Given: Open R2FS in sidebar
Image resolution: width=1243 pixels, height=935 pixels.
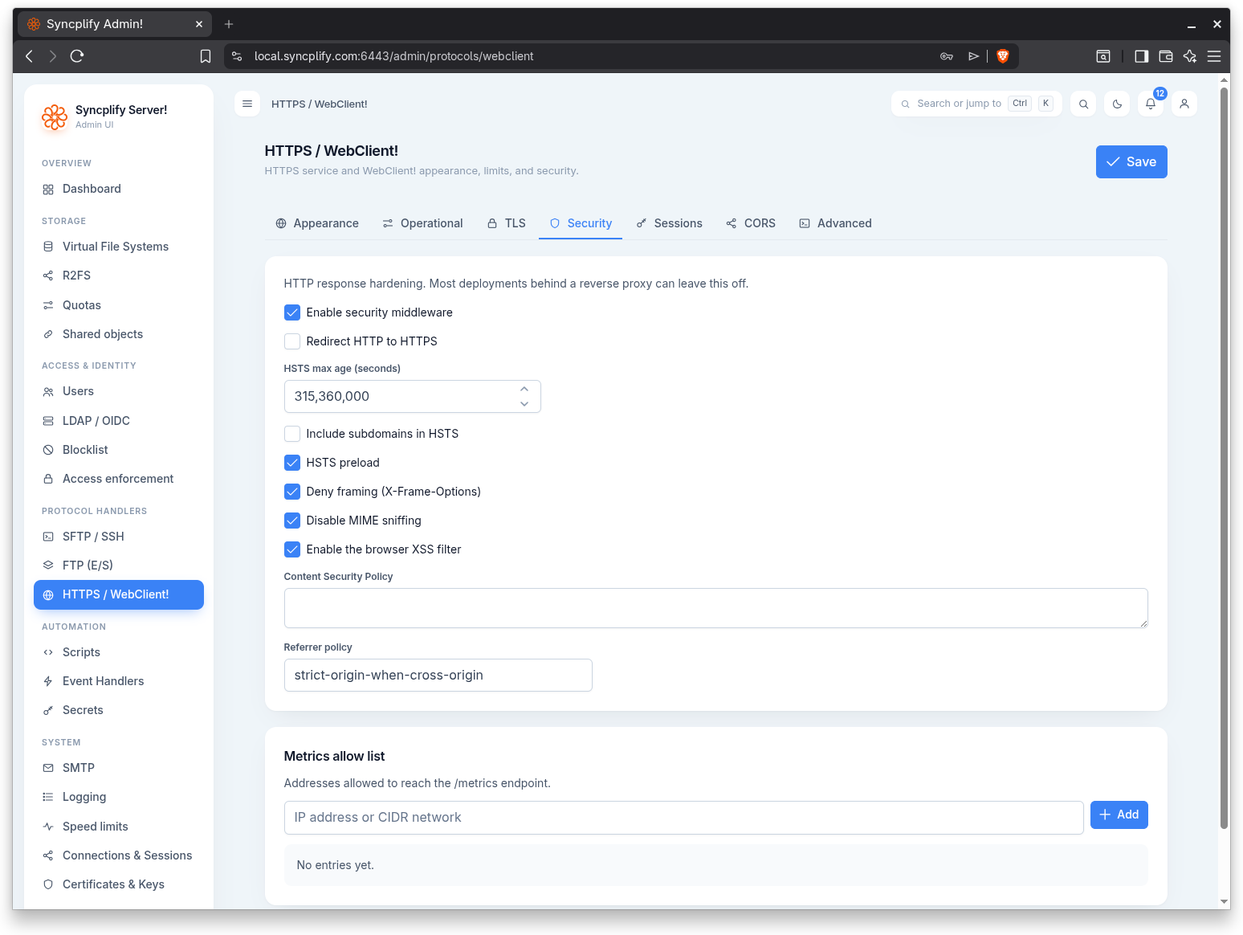Looking at the screenshot, I should [119, 276].
